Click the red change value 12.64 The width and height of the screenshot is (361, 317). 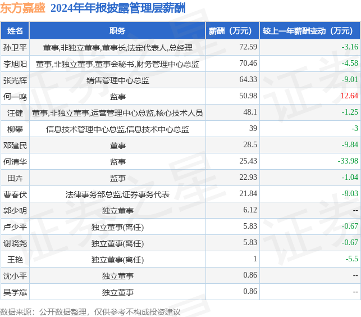pos(349,96)
